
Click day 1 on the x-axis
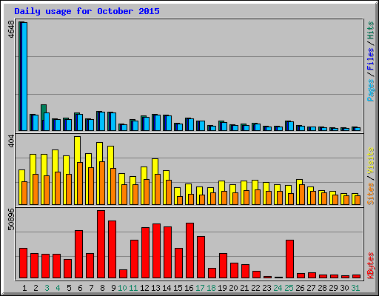[24, 288]
